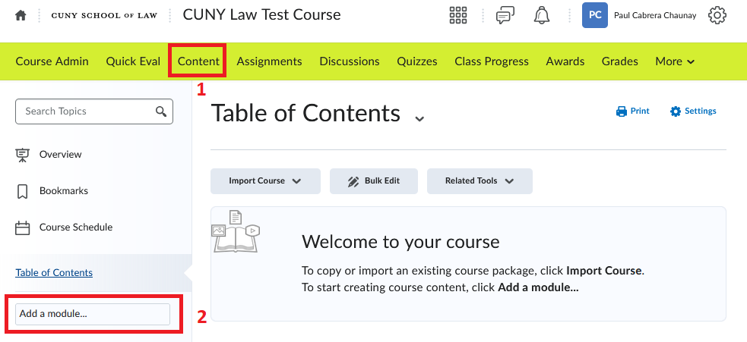This screenshot has height=342, width=747.
Task: Expand the Related Tools dropdown
Action: 480,181
